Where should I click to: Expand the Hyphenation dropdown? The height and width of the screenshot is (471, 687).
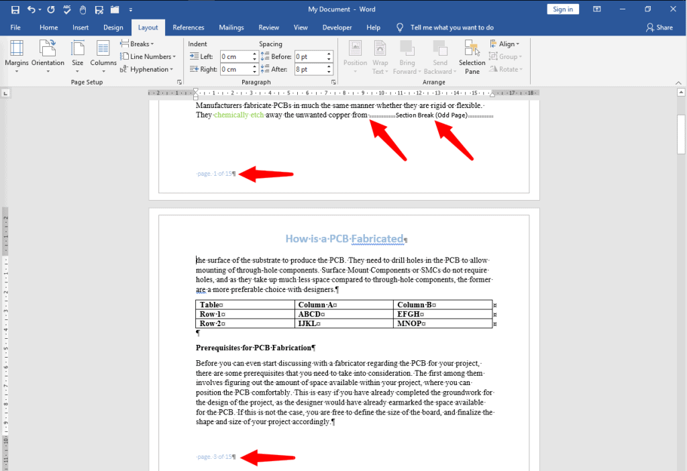tap(147, 69)
